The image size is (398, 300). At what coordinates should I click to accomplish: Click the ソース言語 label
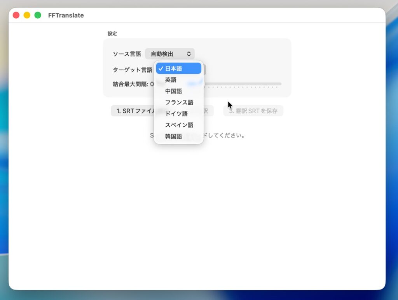pos(127,54)
